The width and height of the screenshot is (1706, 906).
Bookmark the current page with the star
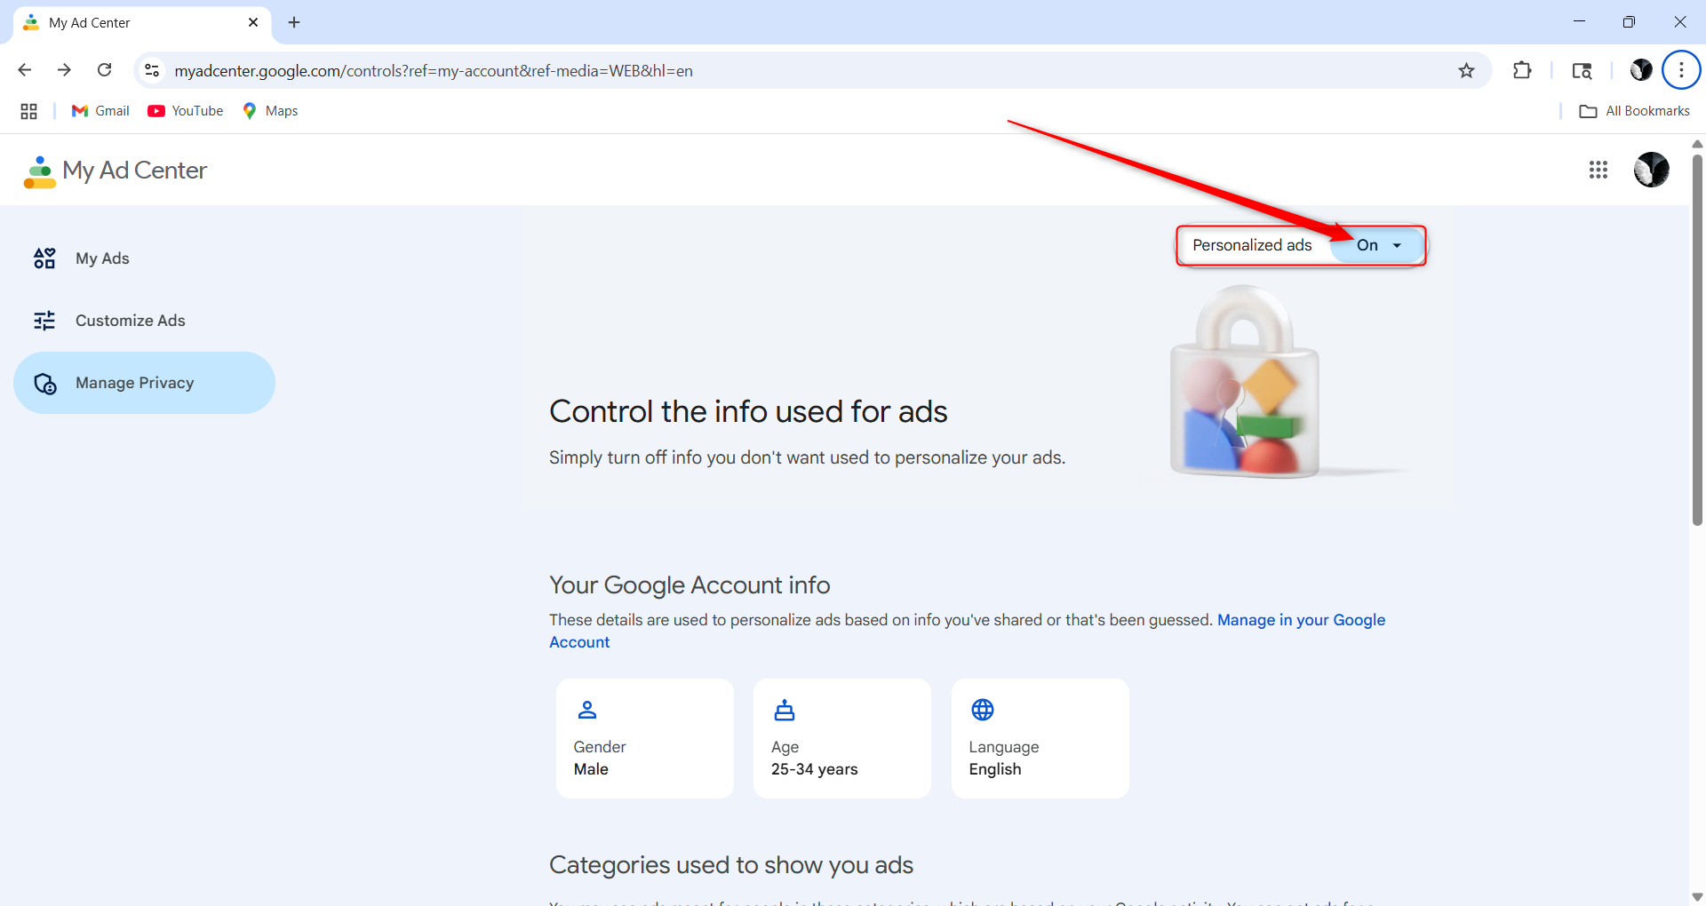click(x=1466, y=70)
